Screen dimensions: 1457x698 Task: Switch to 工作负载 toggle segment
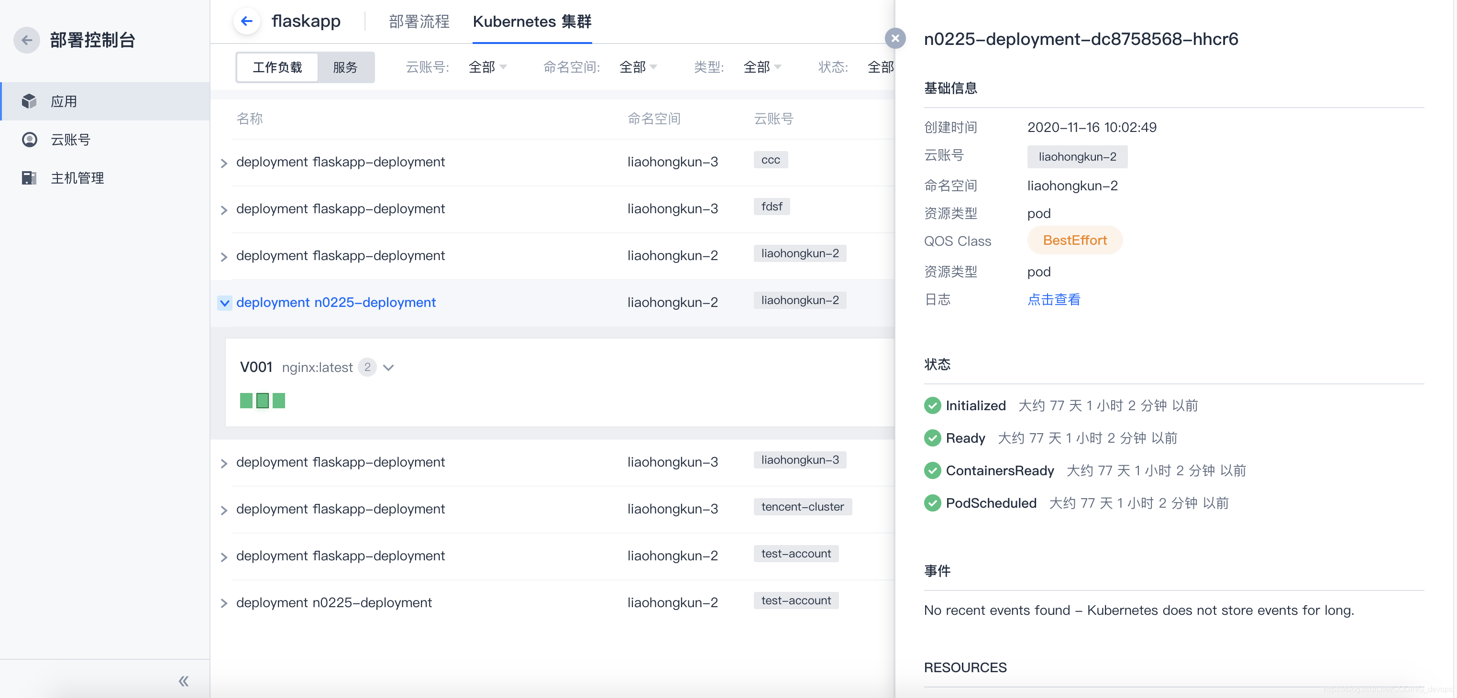click(x=277, y=67)
